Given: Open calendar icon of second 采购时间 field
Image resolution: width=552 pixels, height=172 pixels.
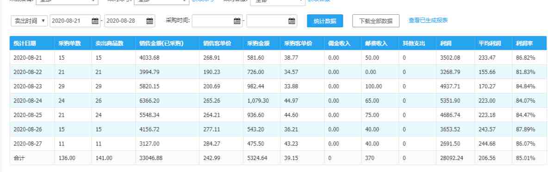Looking at the screenshot, I should click(292, 21).
